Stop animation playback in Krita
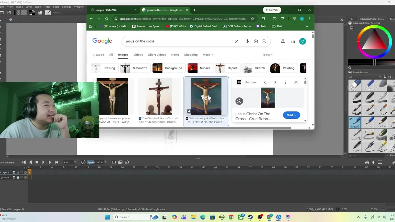 [x=37, y=162]
